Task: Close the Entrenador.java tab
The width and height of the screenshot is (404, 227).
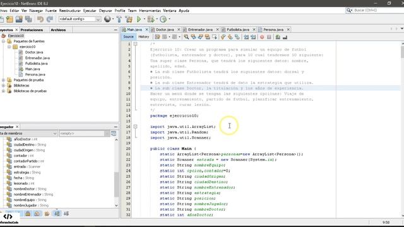Action: [217, 30]
